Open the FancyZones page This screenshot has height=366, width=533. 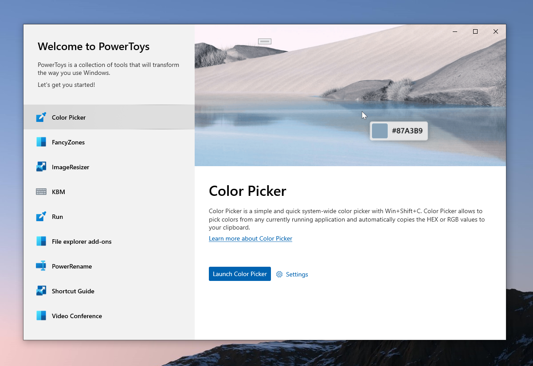(x=109, y=142)
